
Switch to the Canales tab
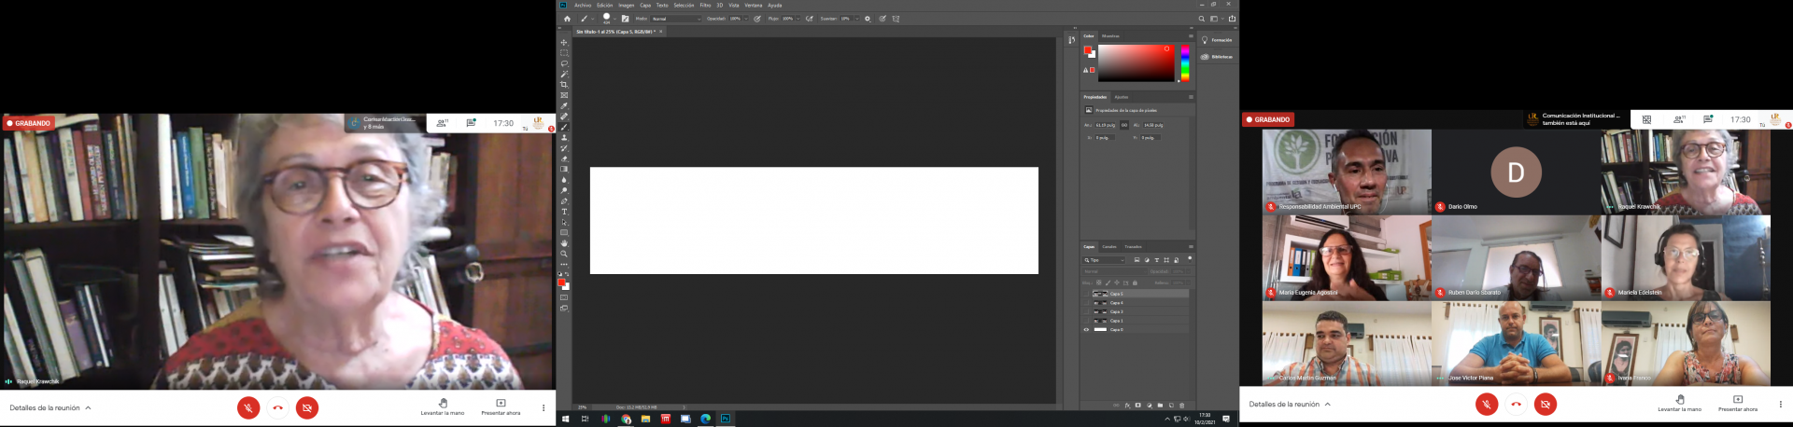(x=1109, y=247)
